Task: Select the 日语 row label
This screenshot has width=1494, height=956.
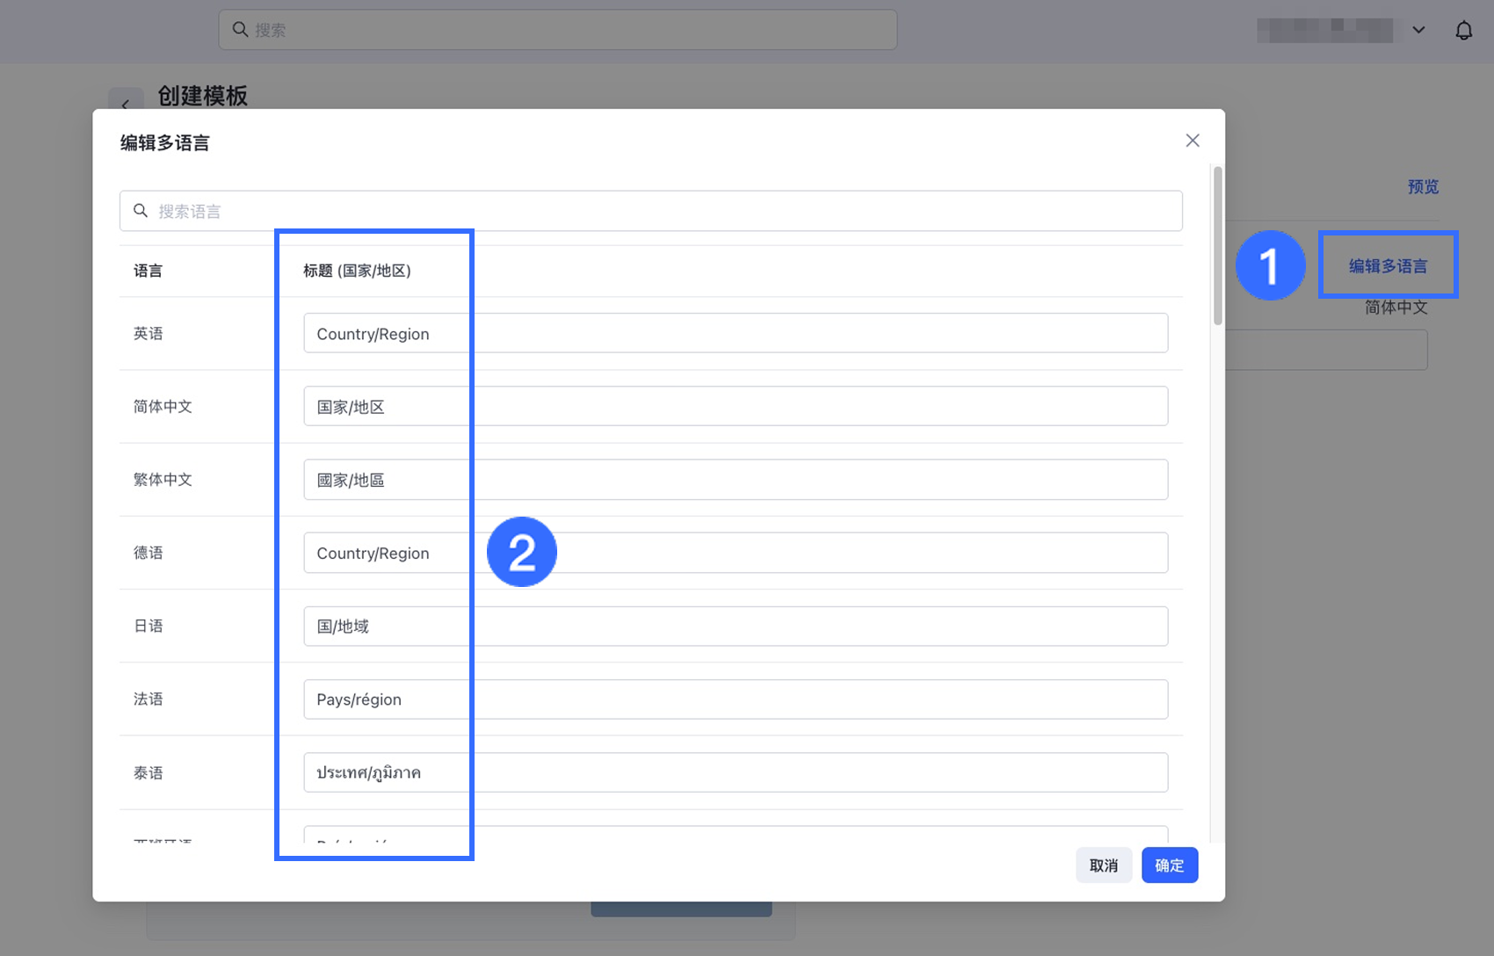Action: 149,626
